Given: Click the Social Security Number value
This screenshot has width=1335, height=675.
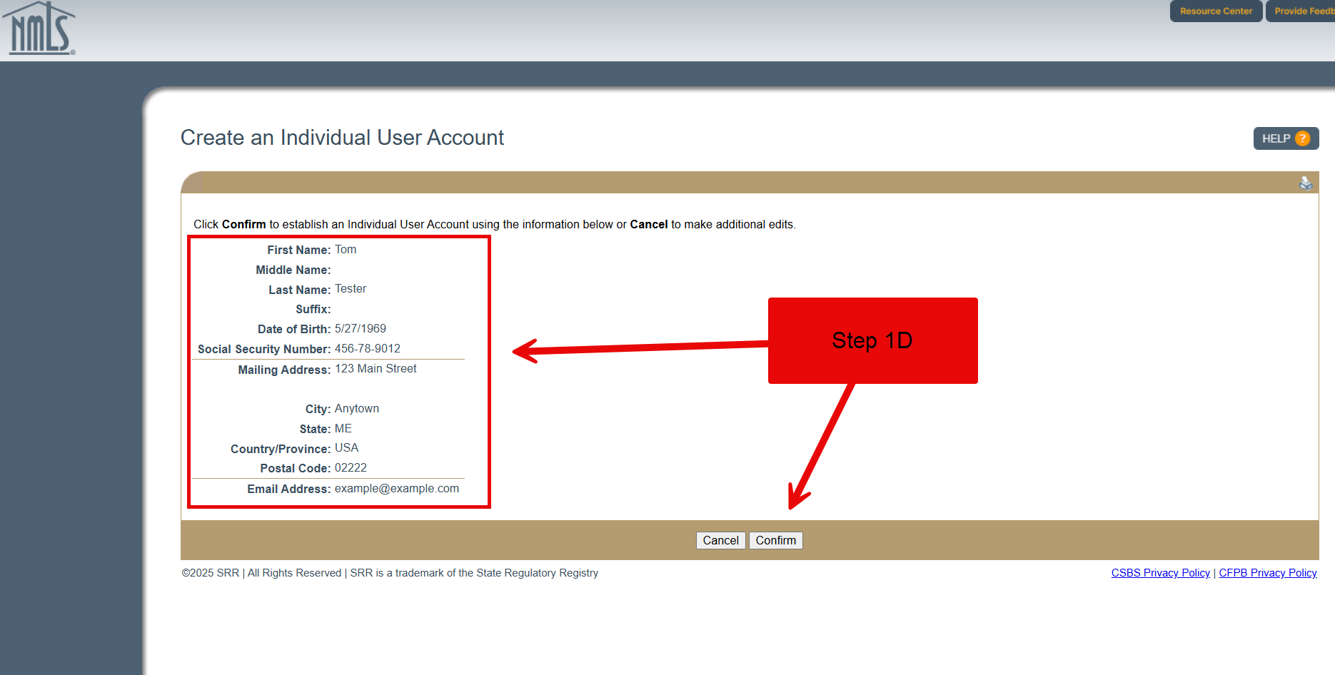Looking at the screenshot, I should (368, 349).
